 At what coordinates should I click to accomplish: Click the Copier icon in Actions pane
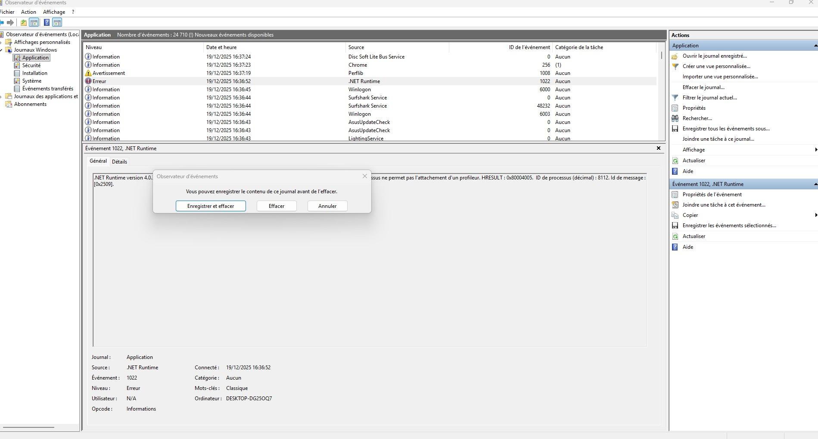click(x=675, y=215)
